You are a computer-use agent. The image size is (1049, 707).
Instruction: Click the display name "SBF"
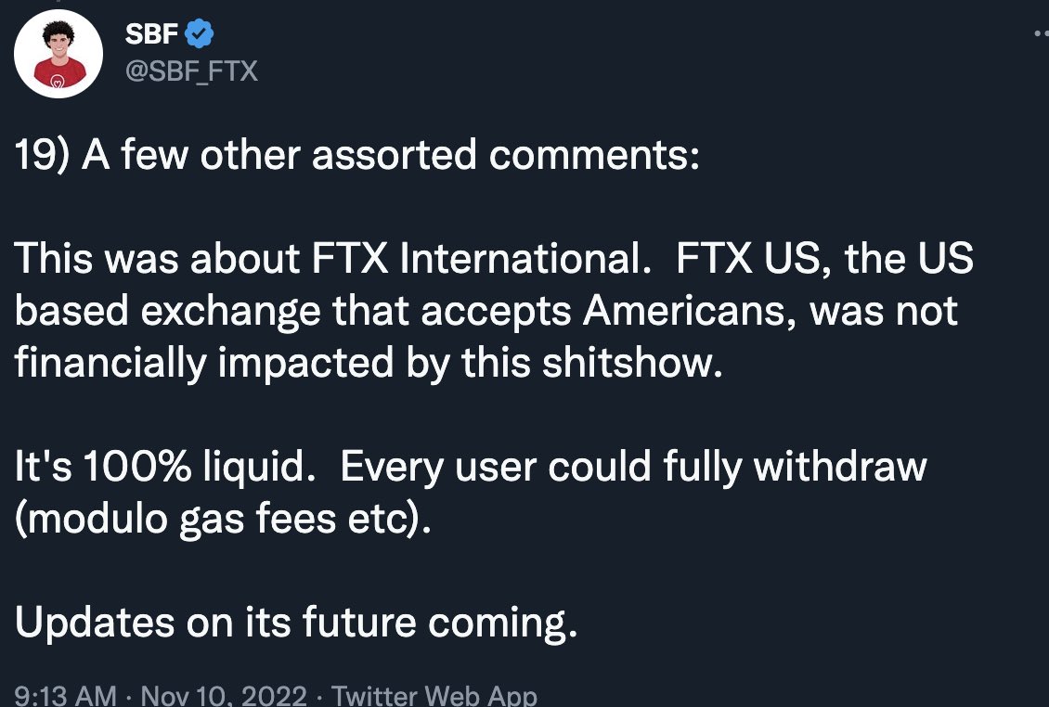(x=151, y=36)
